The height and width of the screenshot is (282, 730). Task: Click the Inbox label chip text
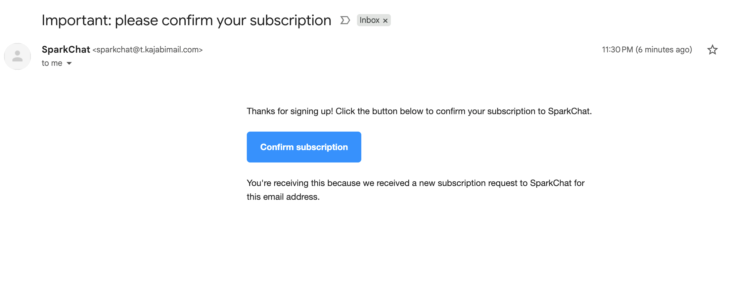369,20
